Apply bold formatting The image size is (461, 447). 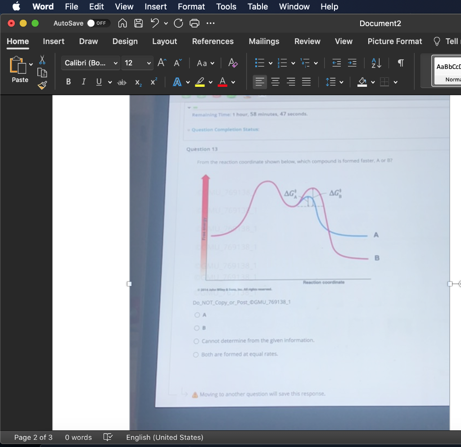click(x=68, y=81)
